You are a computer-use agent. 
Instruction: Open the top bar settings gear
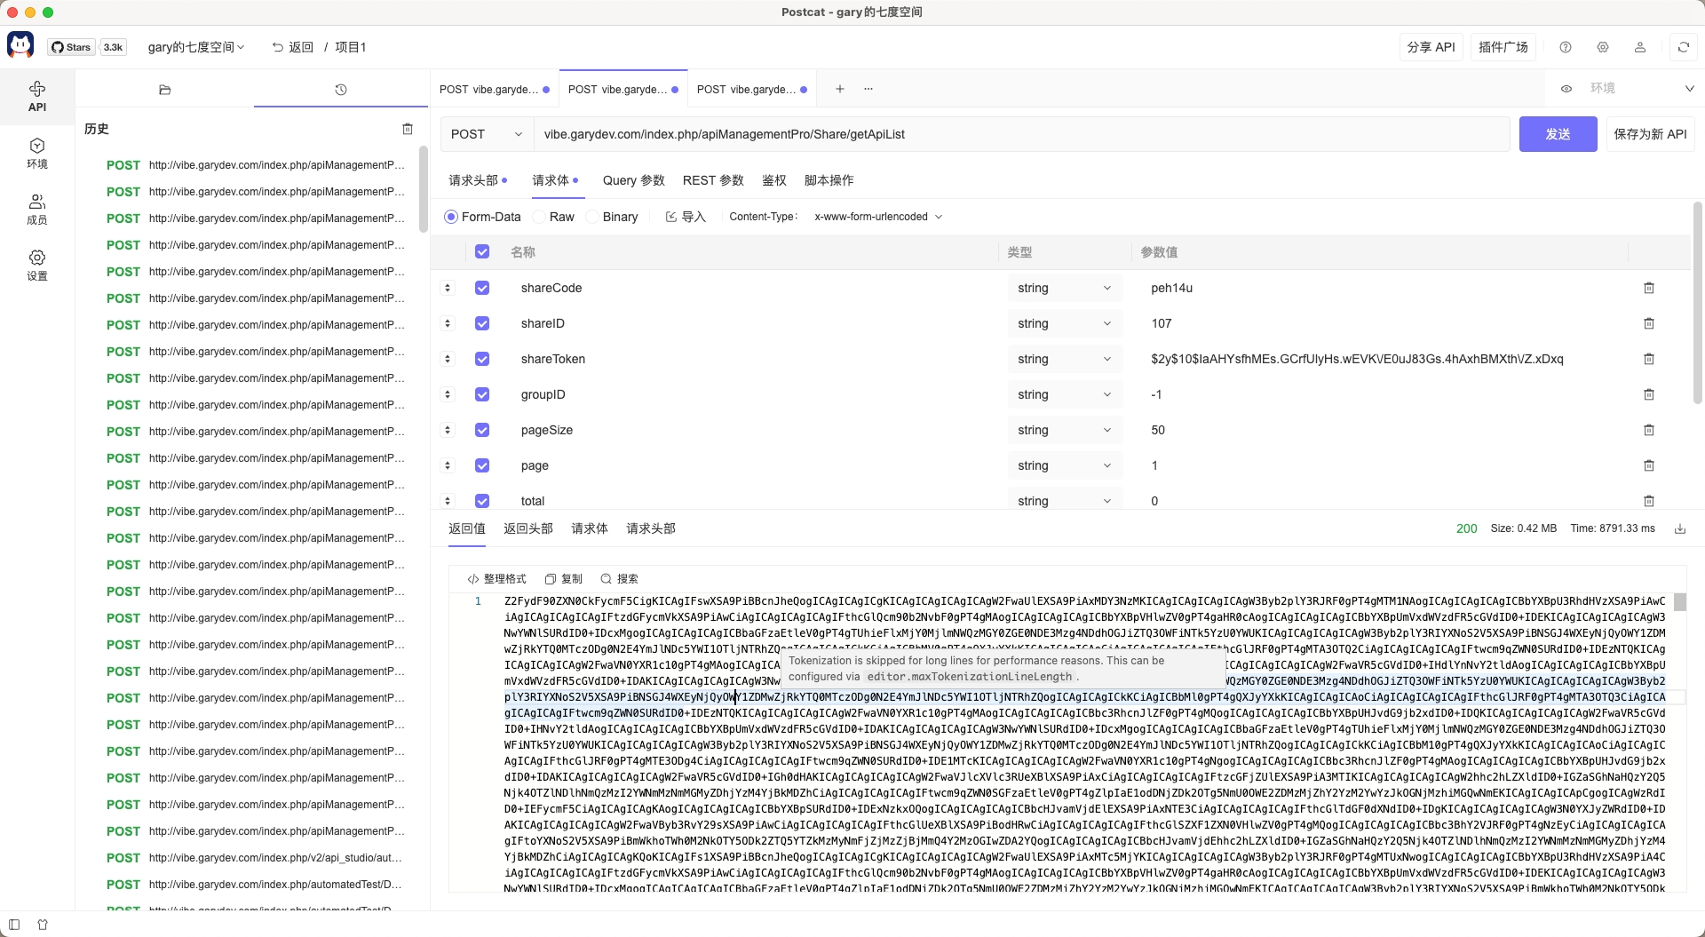(1603, 47)
